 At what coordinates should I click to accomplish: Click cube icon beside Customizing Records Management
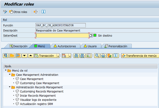point(17,91)
